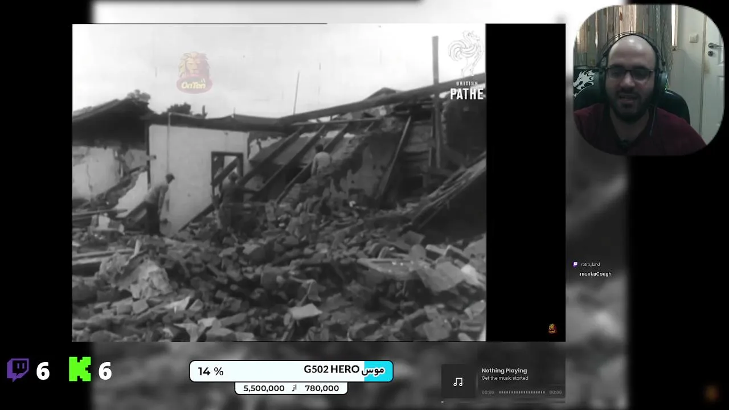Image resolution: width=729 pixels, height=410 pixels.
Task: Click the music player progress bar
Action: click(522, 392)
